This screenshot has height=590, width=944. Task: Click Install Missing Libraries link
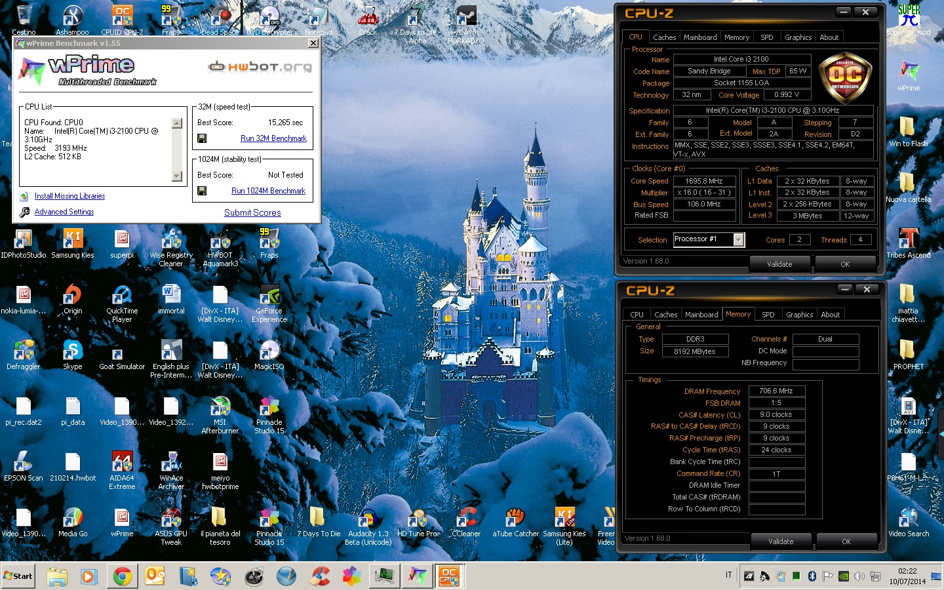(69, 196)
